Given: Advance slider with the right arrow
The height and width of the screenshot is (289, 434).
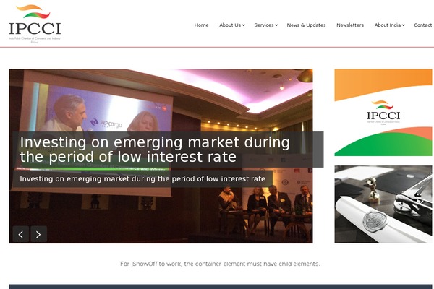Looking at the screenshot, I should coord(38,234).
